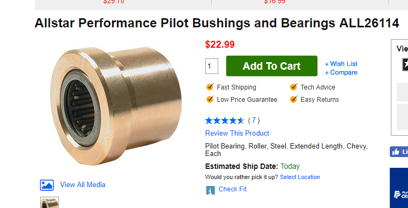Click the Tech Advice checkmark icon
The height and width of the screenshot is (208, 408).
[x=293, y=87]
